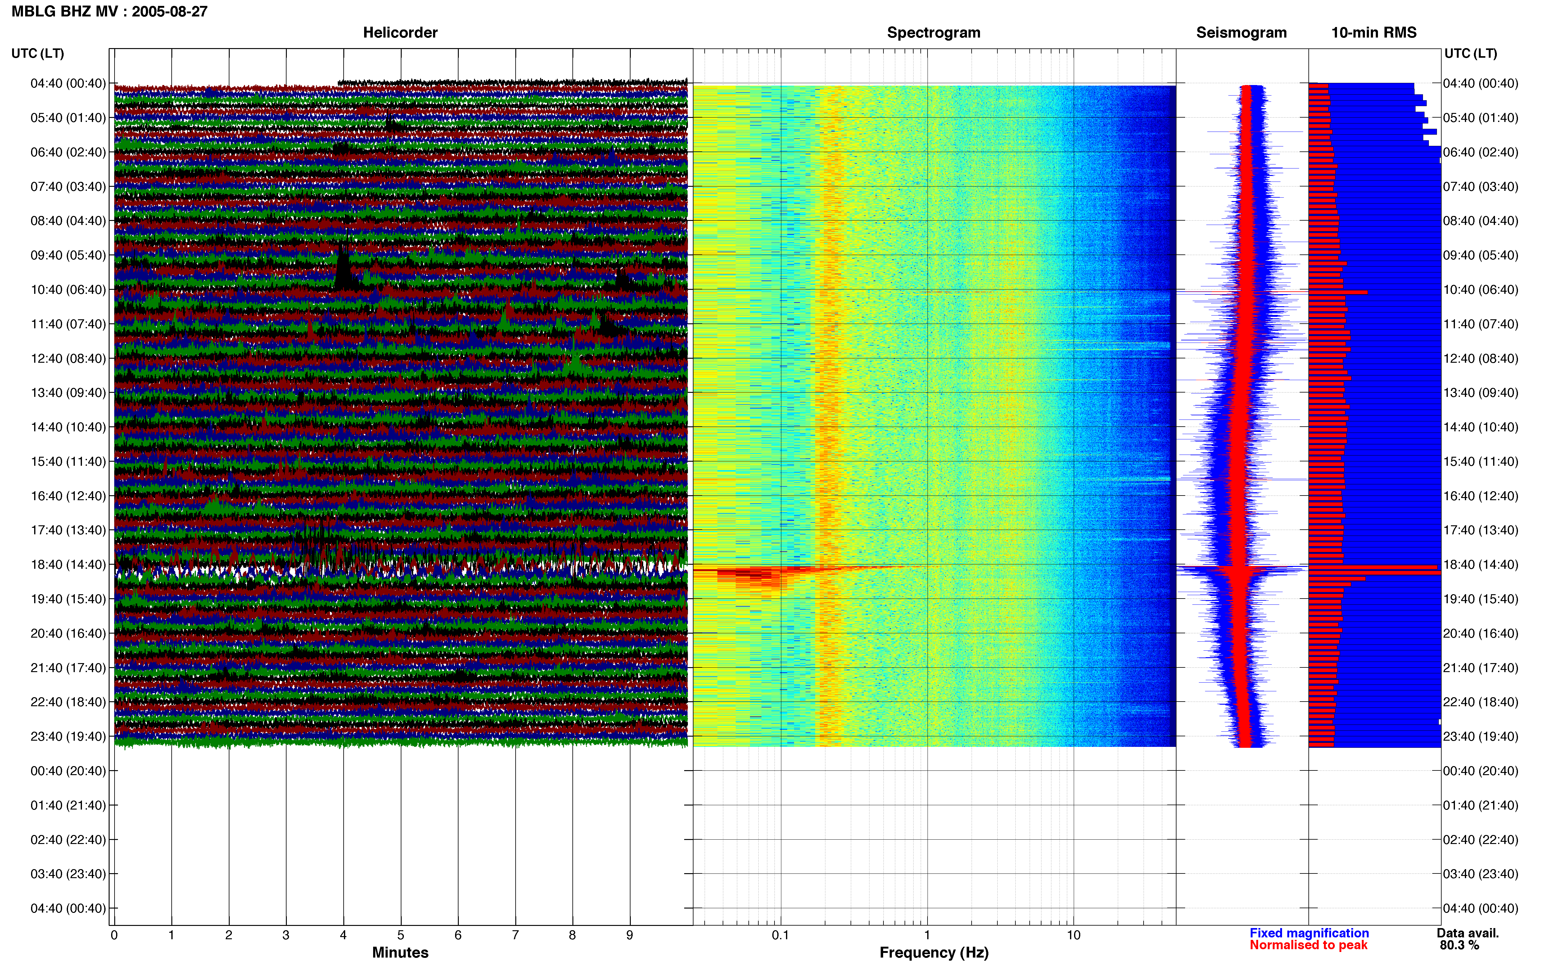This screenshot has height=974, width=1558.
Task: Click left axis label 21:40 (17:40)
Action: (x=68, y=667)
